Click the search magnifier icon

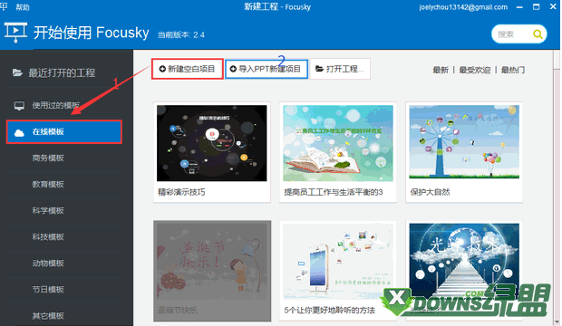coord(538,34)
